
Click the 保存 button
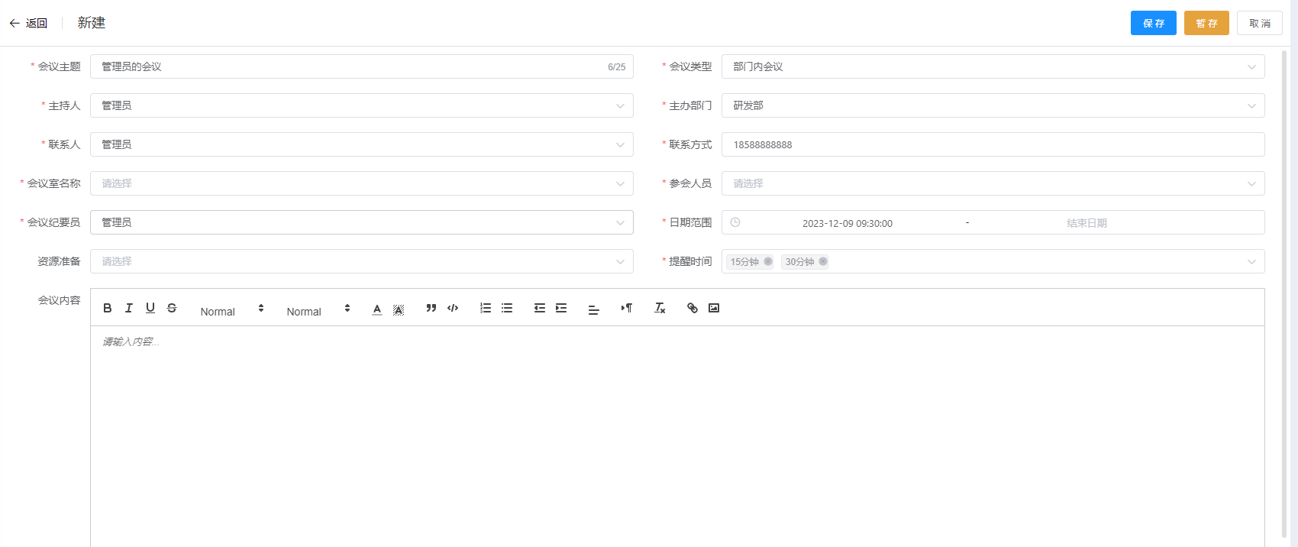(x=1153, y=23)
